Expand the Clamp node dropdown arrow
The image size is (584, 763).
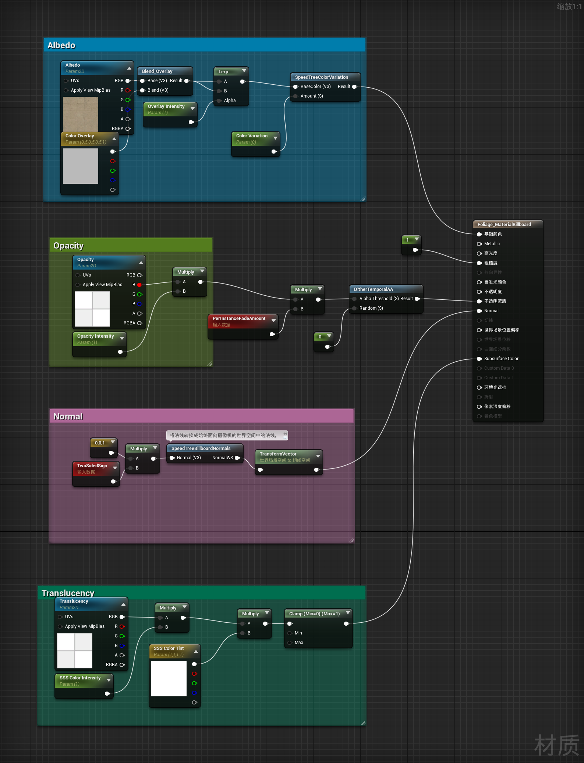347,613
